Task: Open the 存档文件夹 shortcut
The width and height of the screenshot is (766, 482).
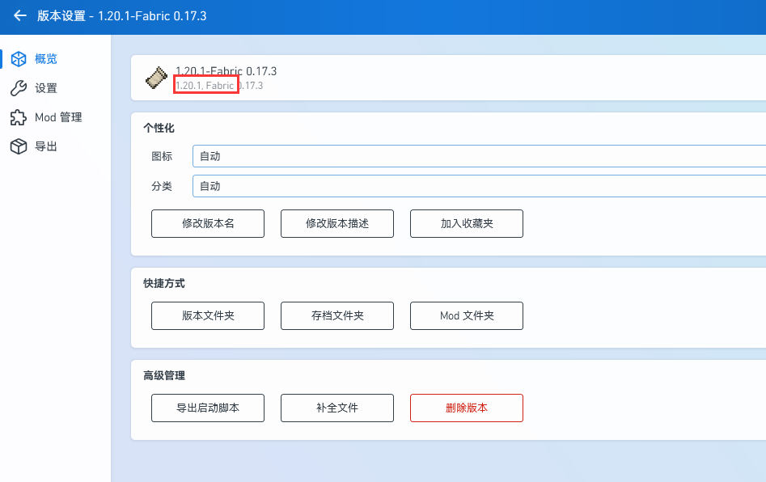Action: click(x=337, y=315)
